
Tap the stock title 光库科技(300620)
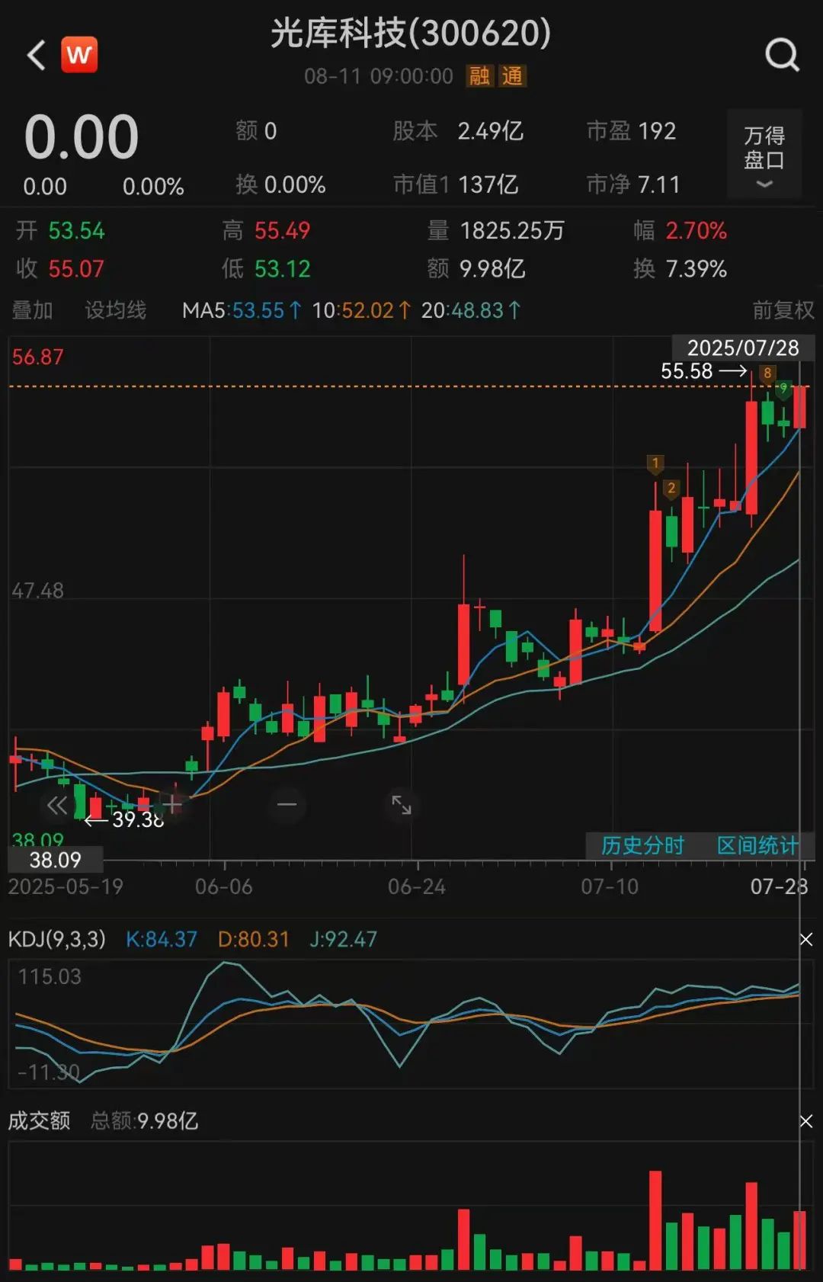(411, 34)
